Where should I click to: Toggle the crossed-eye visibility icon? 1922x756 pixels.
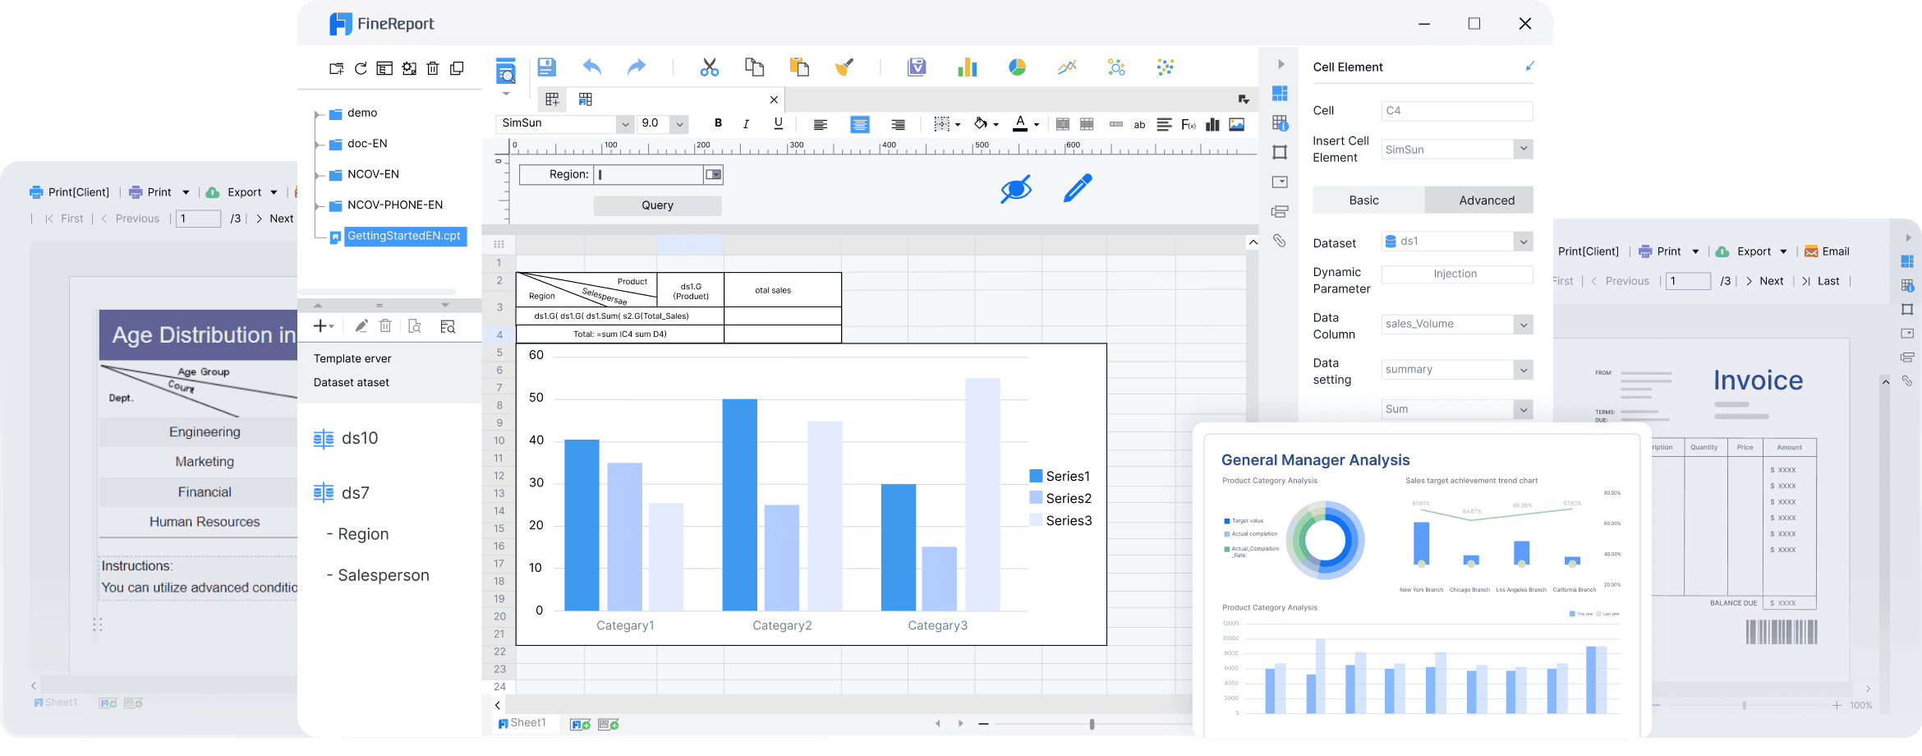pyautogui.click(x=1015, y=189)
